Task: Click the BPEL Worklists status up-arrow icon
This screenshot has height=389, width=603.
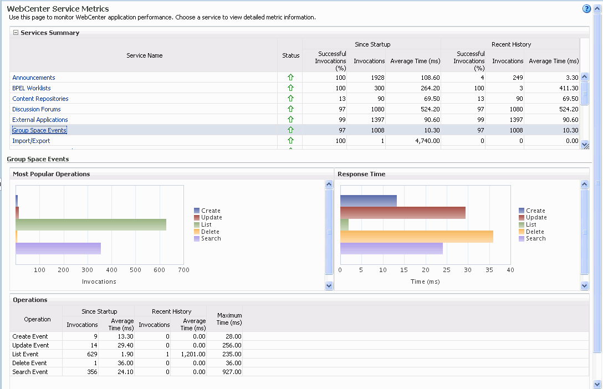Action: pyautogui.click(x=291, y=88)
